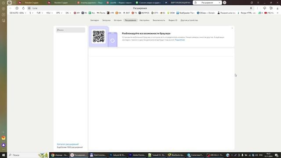
Task: Select the Расширения settings tab
Action: 131,20
